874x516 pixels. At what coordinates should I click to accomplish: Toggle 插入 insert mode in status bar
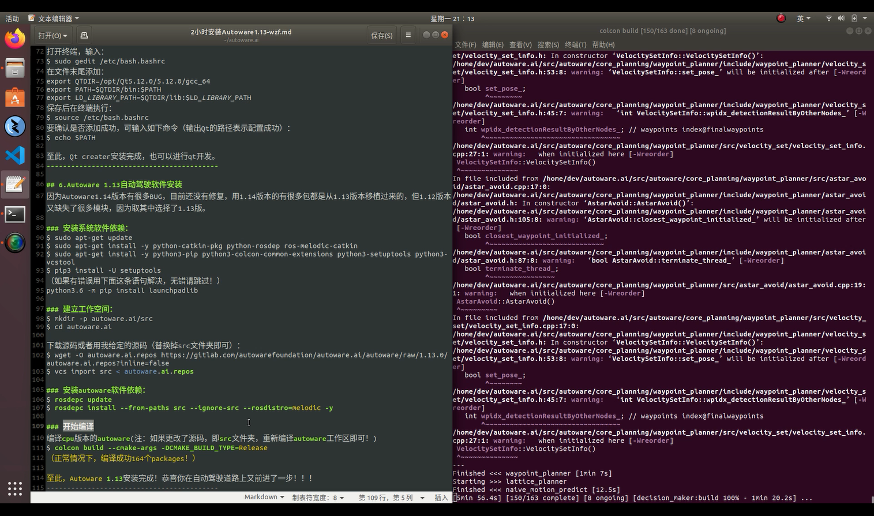[x=441, y=498]
